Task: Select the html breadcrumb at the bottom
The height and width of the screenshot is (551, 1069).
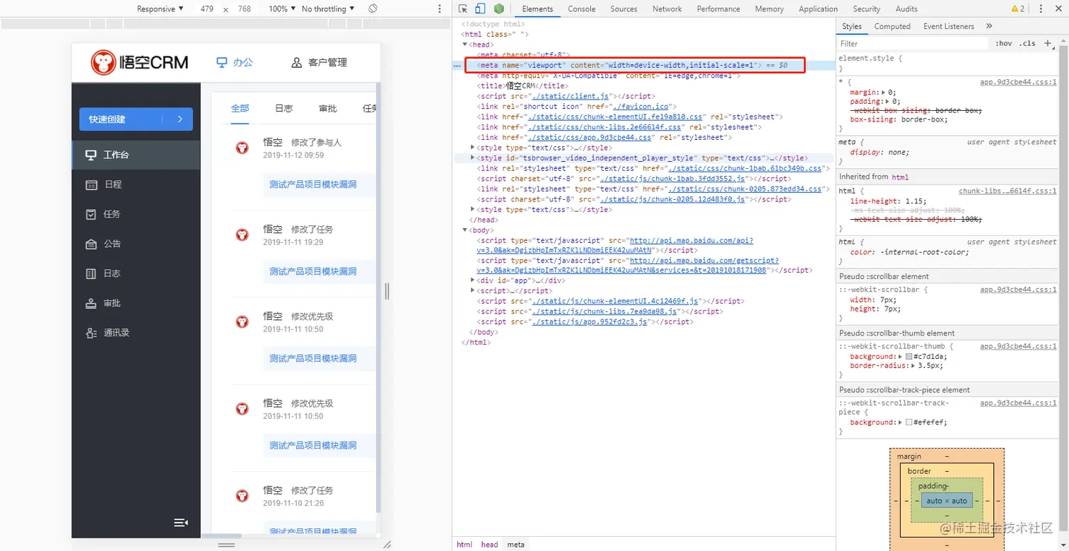Action: pos(465,544)
